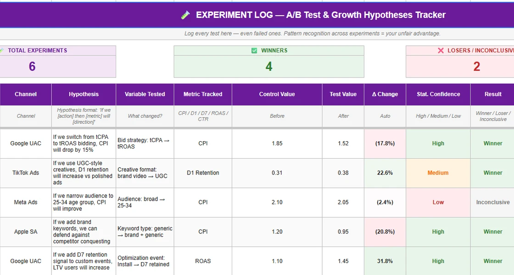This screenshot has height=275, width=514.
Task: Select the TikTok Ads channel cell
Action: pos(26,173)
